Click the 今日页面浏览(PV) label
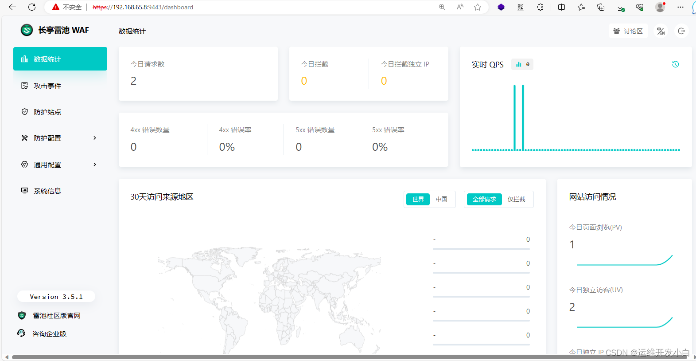Screen dimensions: 696x361 click(x=595, y=228)
